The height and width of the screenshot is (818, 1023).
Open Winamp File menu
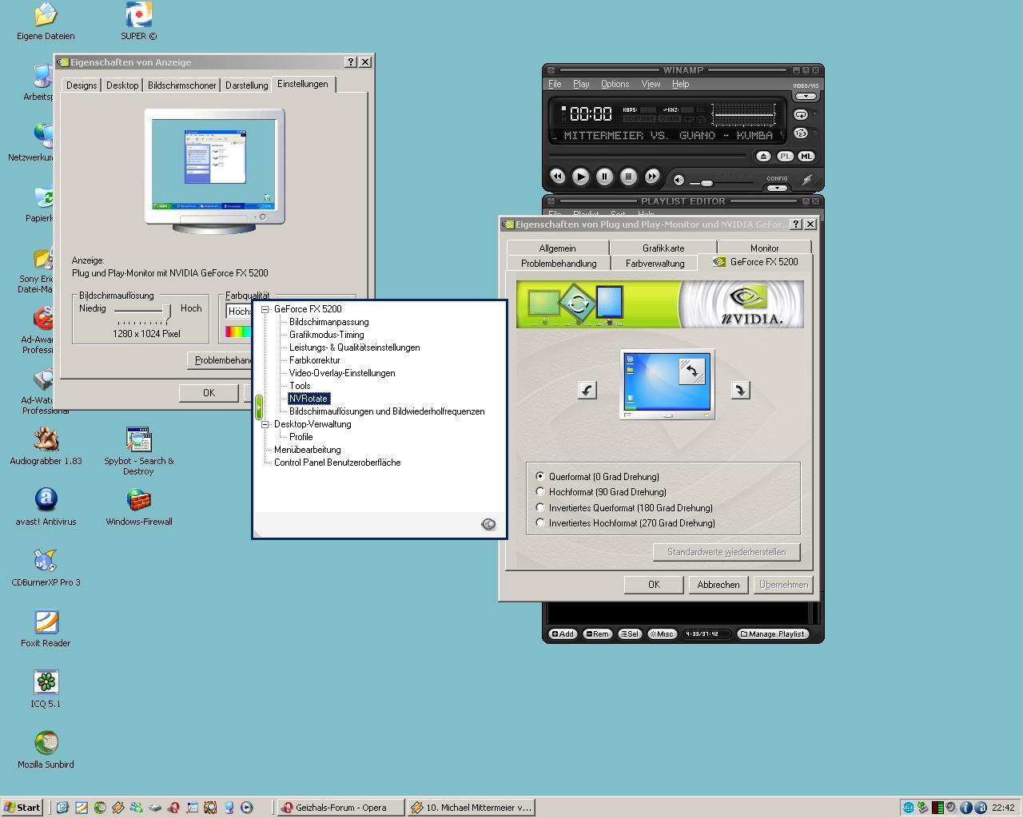tap(555, 84)
